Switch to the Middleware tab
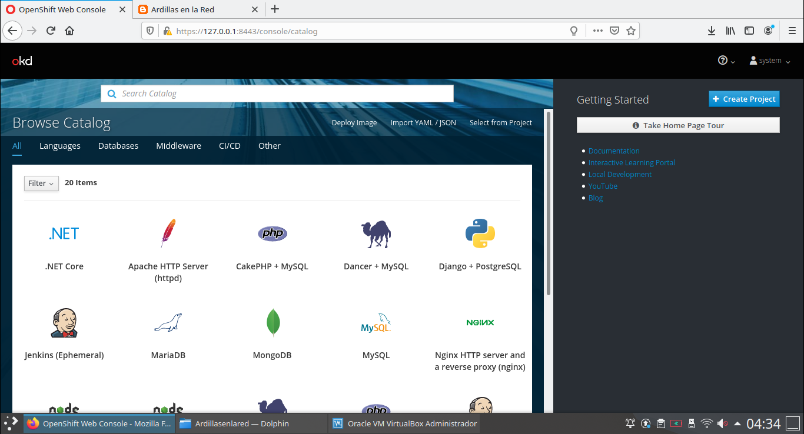The height and width of the screenshot is (434, 804). [x=178, y=146]
